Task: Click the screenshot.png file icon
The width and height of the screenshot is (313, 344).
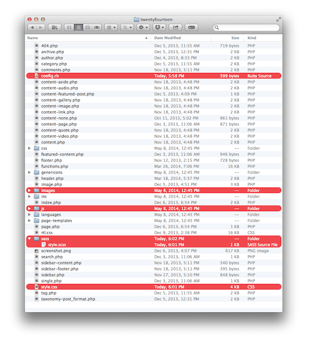Action: point(37,251)
